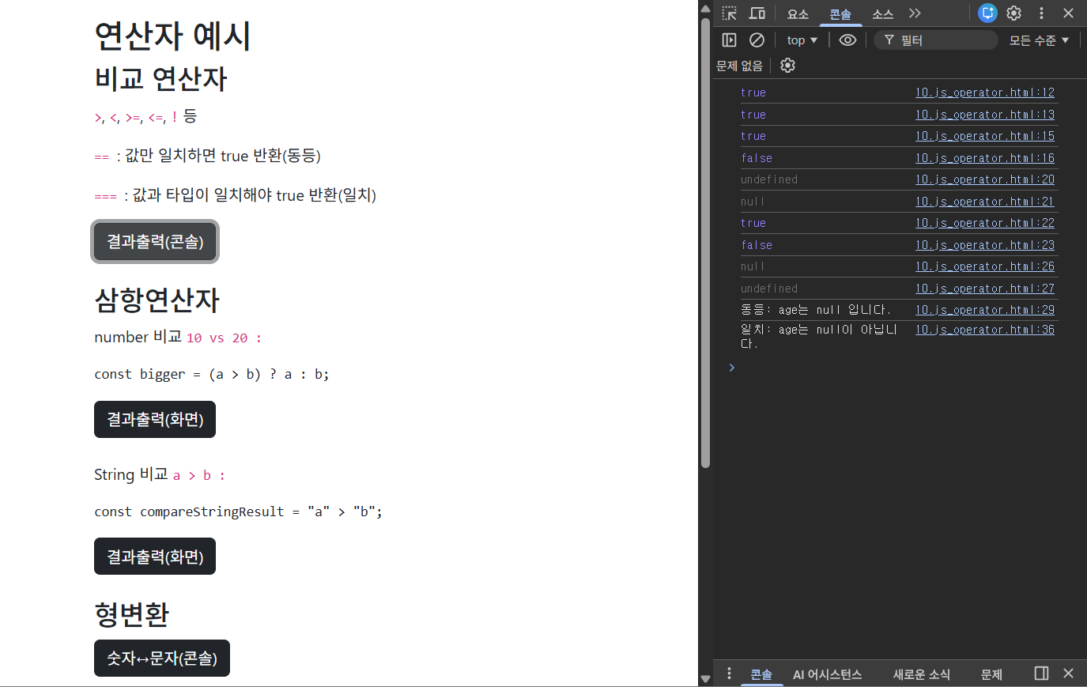Click the '일치: age는 null이 아닙니다.' log message

pyautogui.click(x=819, y=337)
